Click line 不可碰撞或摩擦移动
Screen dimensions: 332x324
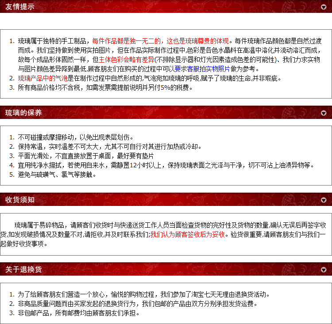point(75,138)
